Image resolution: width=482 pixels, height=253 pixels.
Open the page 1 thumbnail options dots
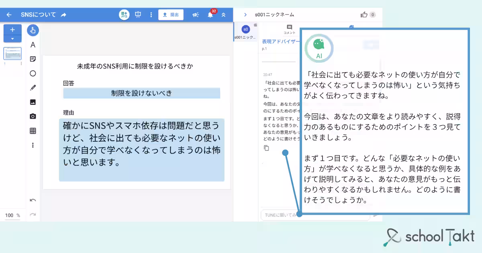point(21,63)
